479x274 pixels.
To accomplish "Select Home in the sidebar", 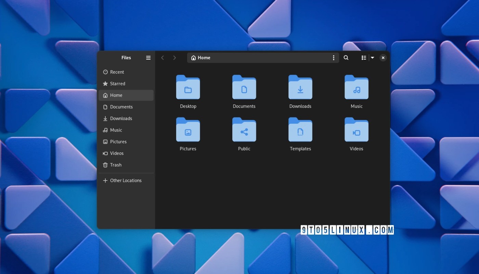I will [x=126, y=95].
